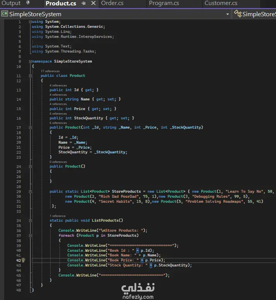The image size is (276, 300).
Task: Click 'Name = _Name;' assignment on line 20
Action: pyautogui.click(x=73, y=142)
